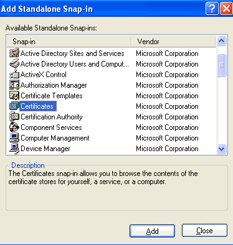Viewport: 233px width, 245px height.
Task: Click the scroll down arrow of the list
Action: point(221,149)
